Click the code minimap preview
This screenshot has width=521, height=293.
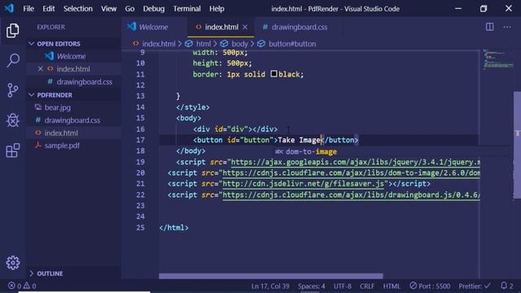point(497,59)
